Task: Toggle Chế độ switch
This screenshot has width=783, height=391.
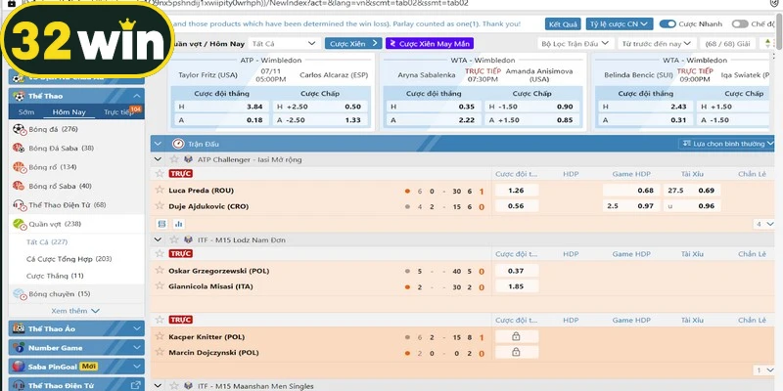Action: coord(740,23)
